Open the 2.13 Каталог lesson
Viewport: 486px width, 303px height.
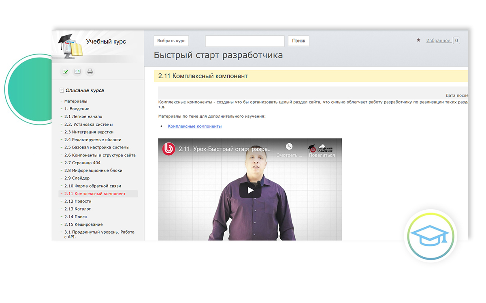[x=77, y=209]
